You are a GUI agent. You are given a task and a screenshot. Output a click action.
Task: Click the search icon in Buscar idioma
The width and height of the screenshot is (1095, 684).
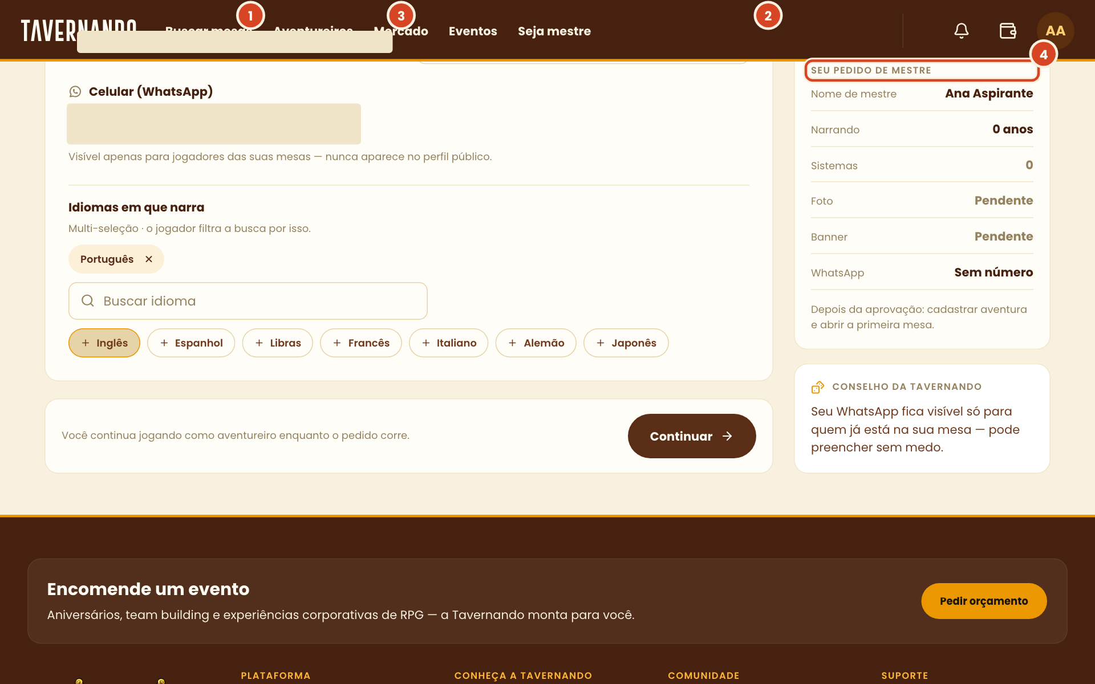tap(88, 301)
